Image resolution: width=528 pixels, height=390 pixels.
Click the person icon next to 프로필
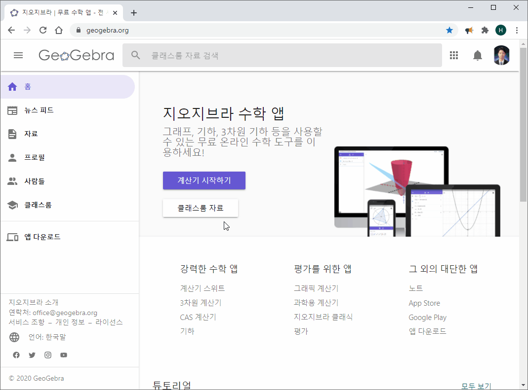12,158
